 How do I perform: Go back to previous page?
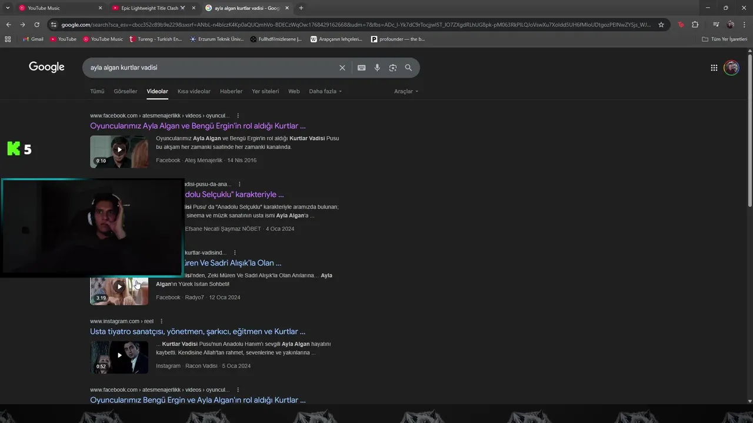(8, 25)
